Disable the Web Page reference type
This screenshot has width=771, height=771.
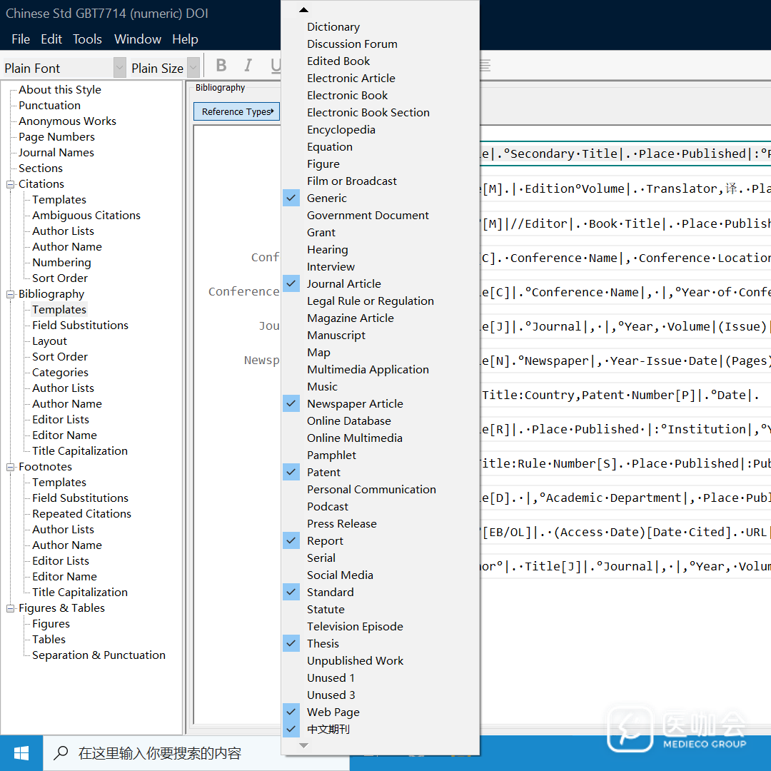coord(333,712)
